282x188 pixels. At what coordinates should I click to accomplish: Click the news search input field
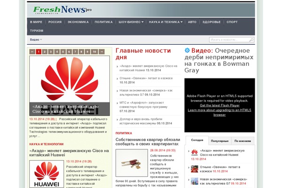pyautogui.click(x=229, y=39)
